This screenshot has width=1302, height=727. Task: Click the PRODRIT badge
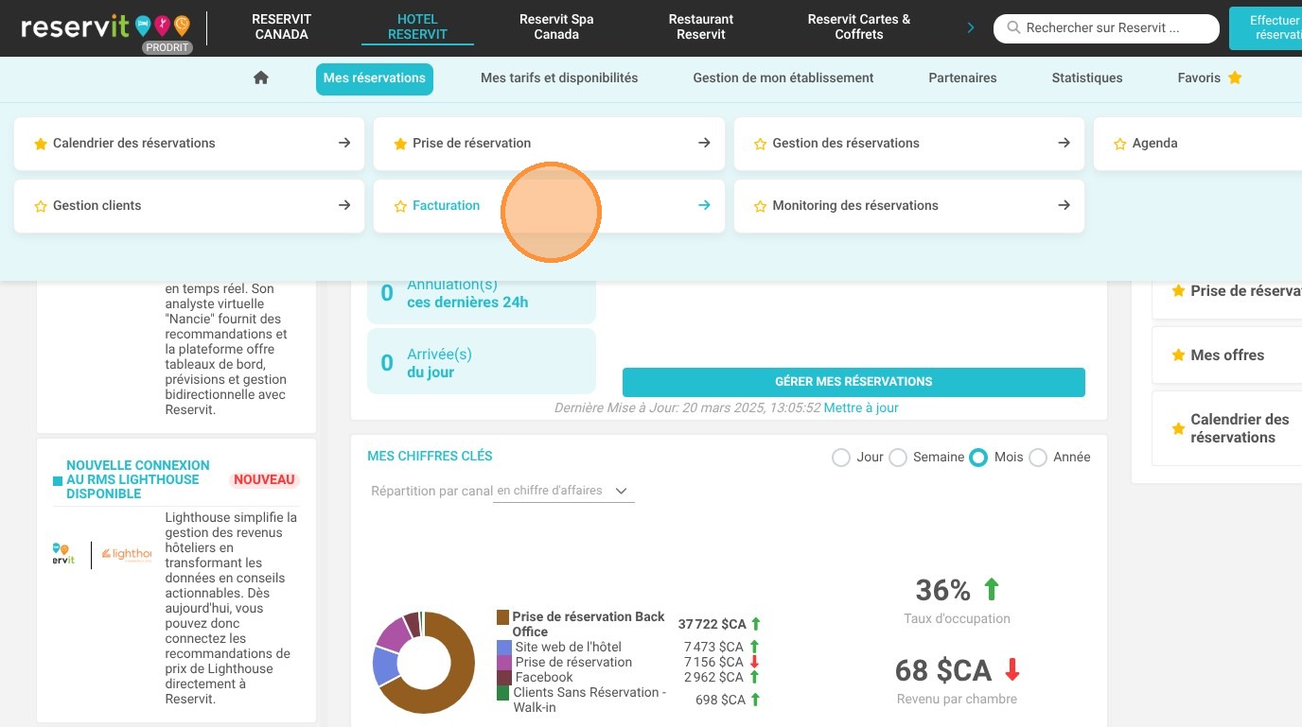(167, 47)
